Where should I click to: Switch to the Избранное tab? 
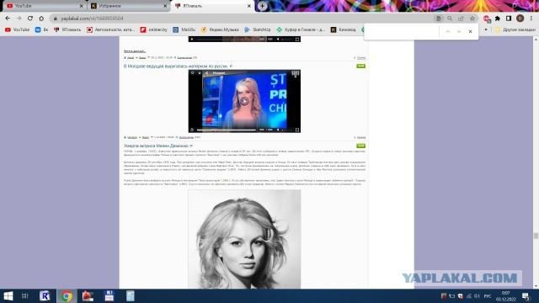(x=128, y=6)
